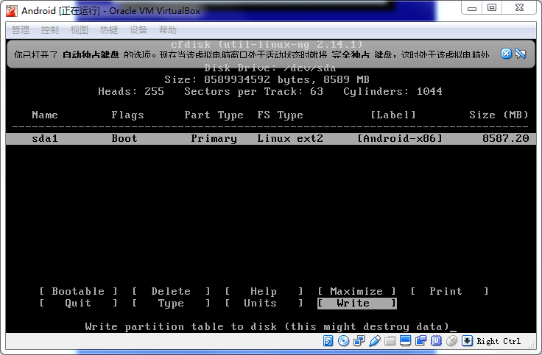Choose the Quit option

pyautogui.click(x=78, y=304)
